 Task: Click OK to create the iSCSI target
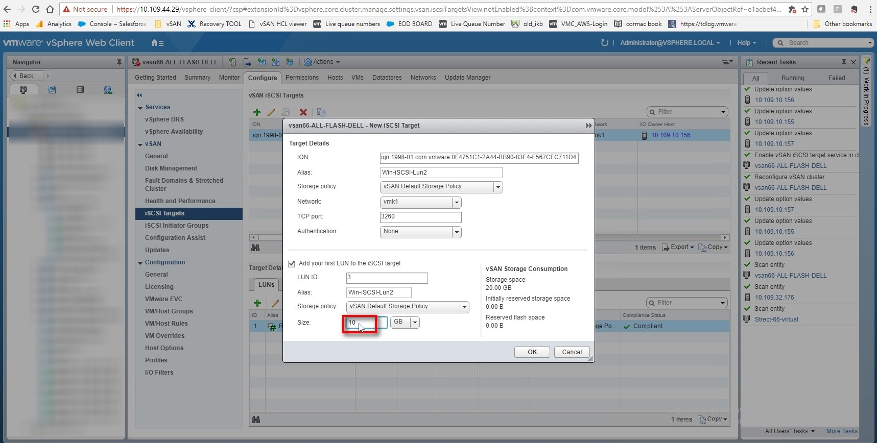(532, 352)
